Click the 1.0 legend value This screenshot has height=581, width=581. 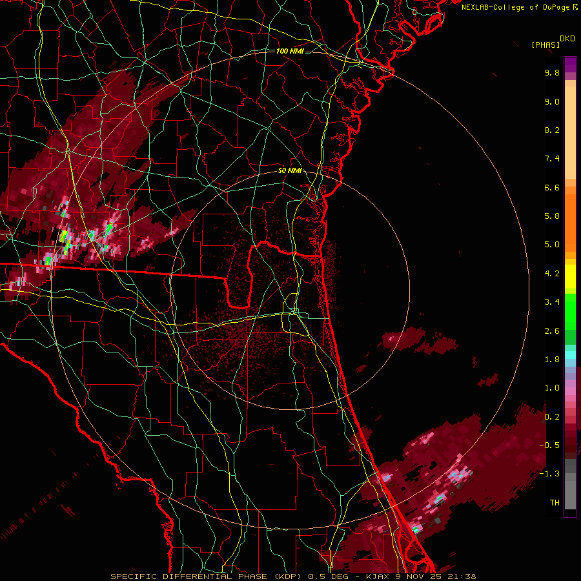pos(552,388)
